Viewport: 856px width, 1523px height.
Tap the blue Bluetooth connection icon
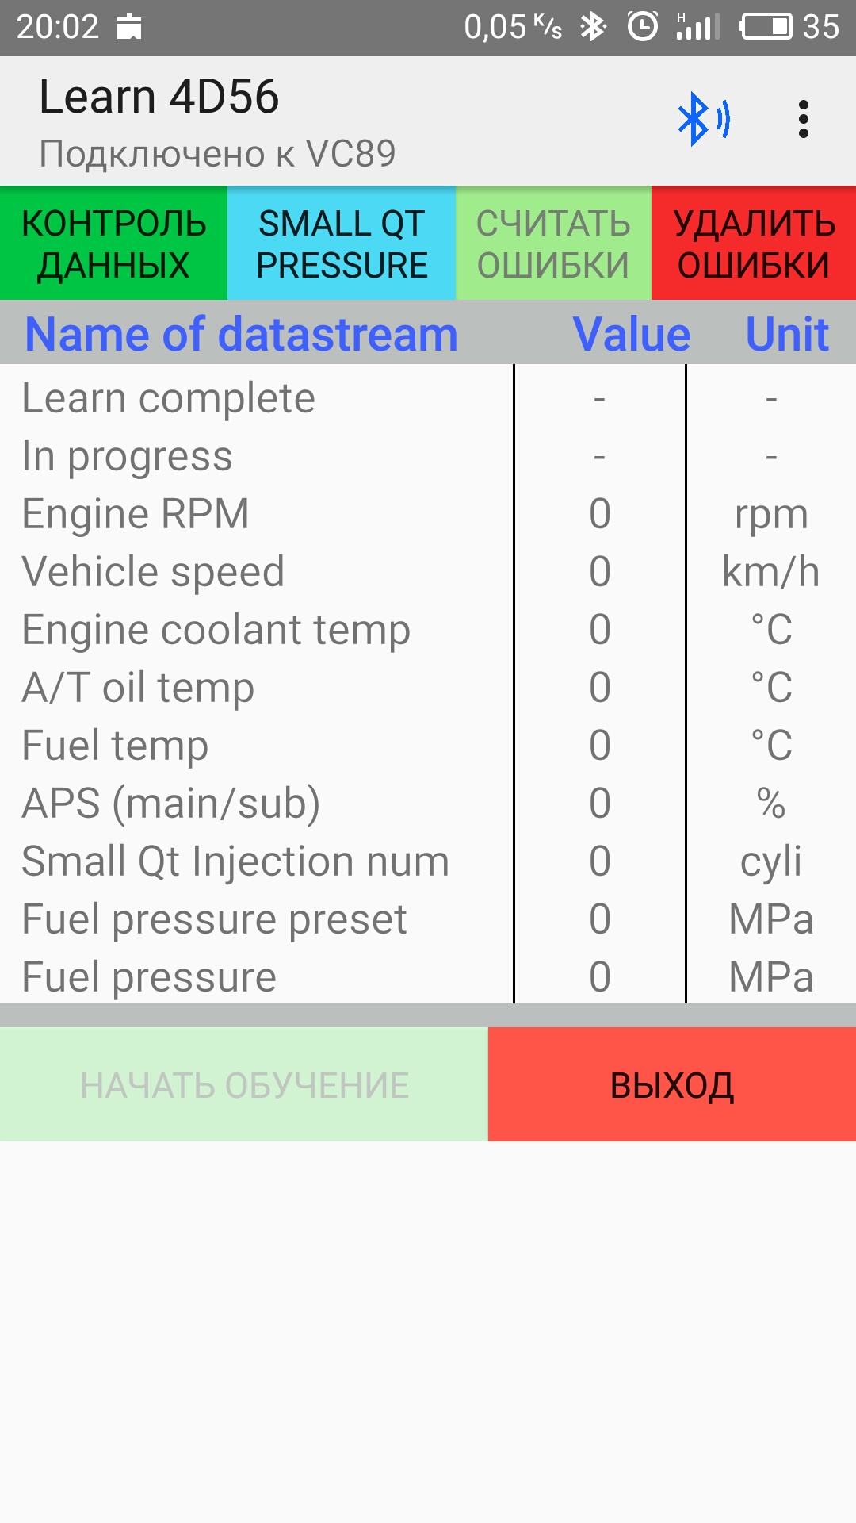click(703, 120)
